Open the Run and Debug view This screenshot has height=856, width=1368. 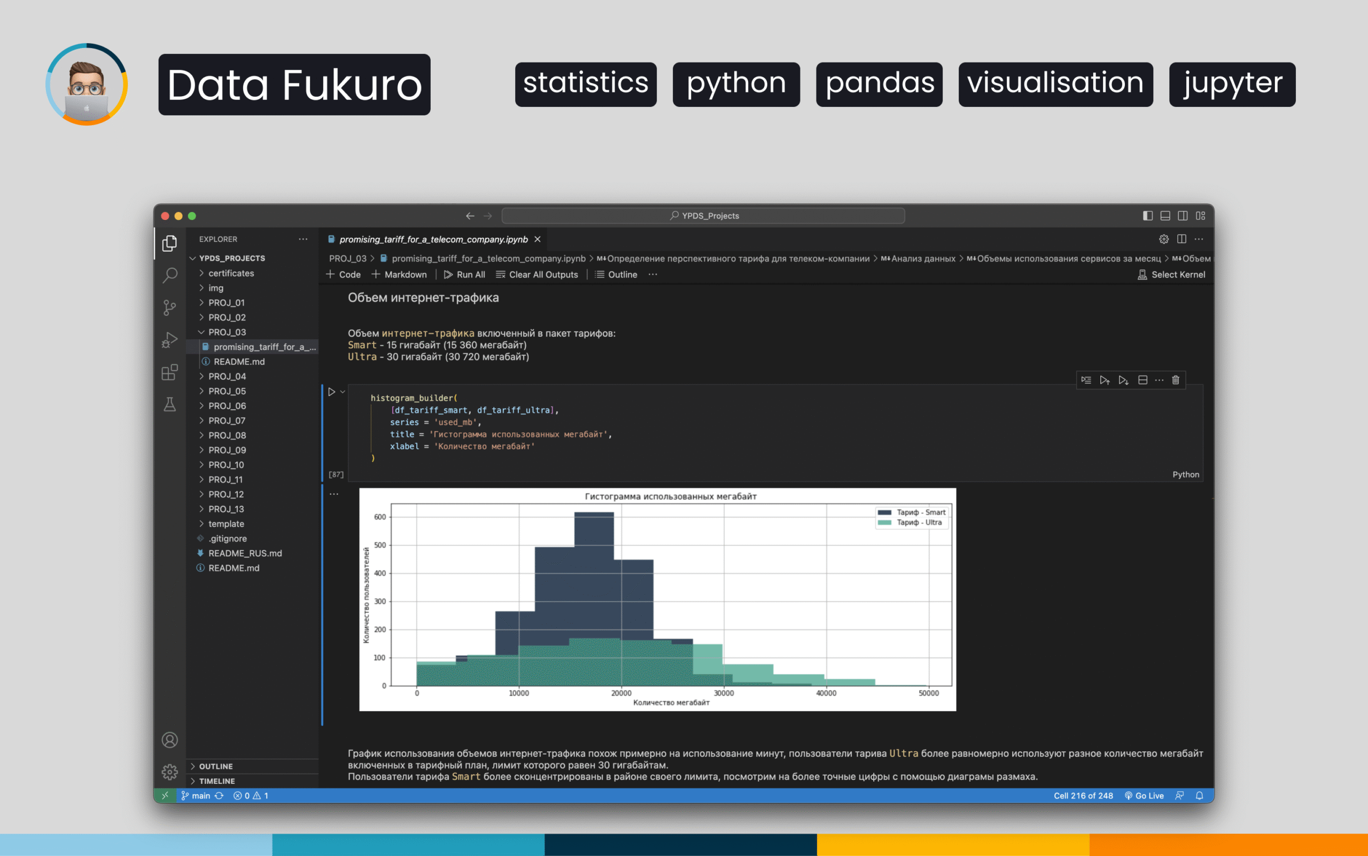(169, 340)
